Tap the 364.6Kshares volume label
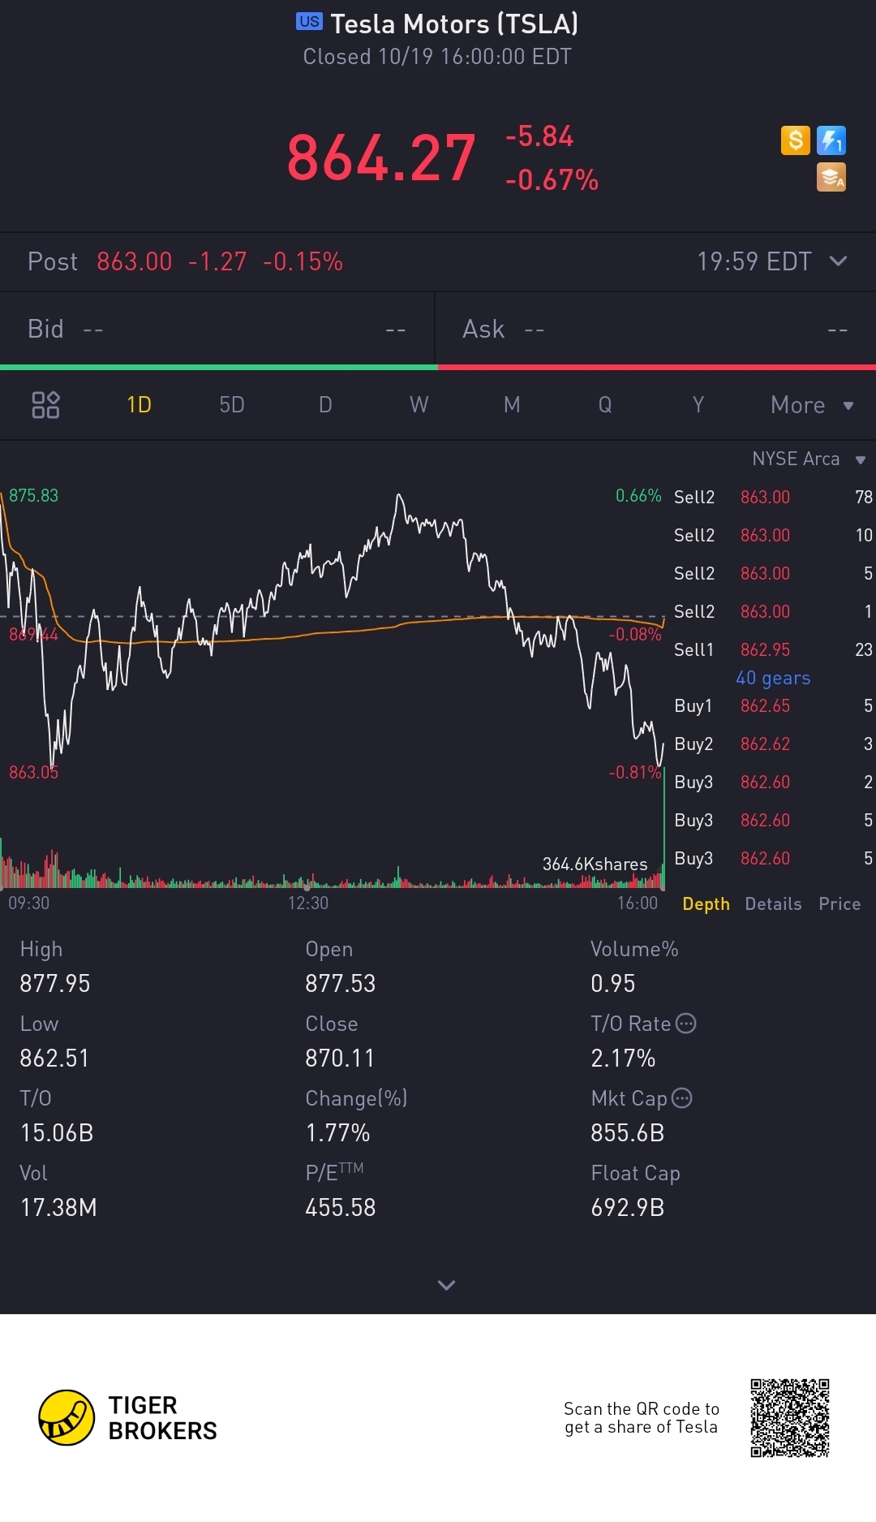 pyautogui.click(x=595, y=864)
